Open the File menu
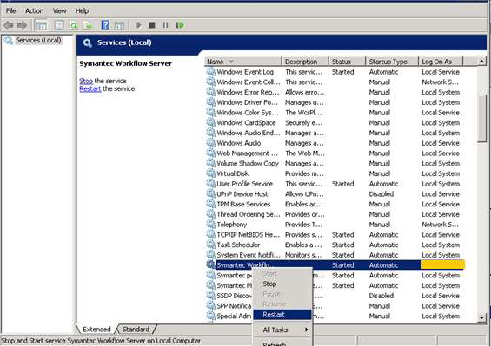 pos(10,11)
